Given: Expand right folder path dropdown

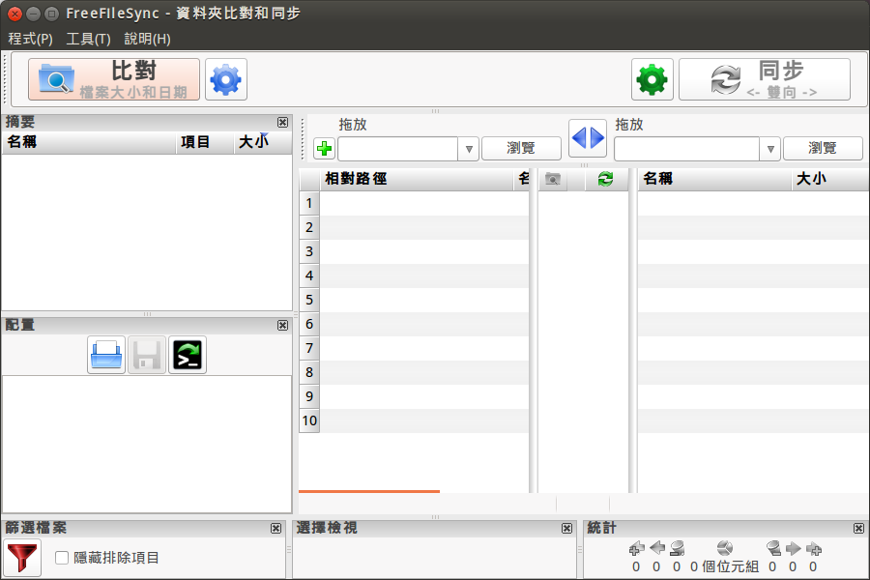Looking at the screenshot, I should click(x=770, y=149).
